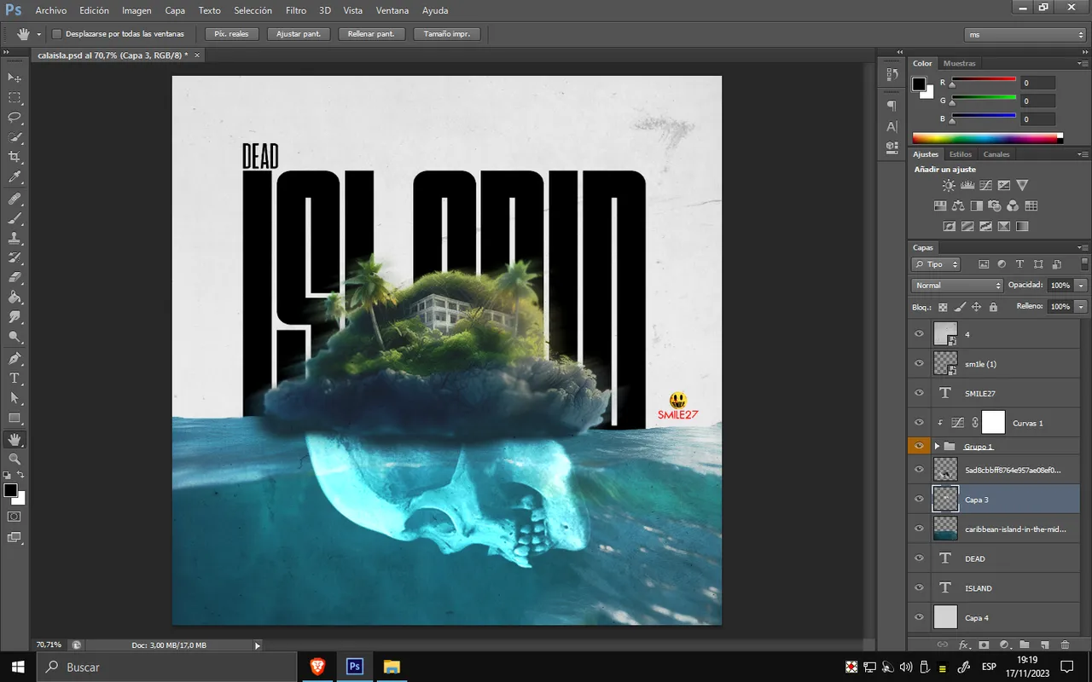Add a Levels adjustment
The image size is (1092, 682).
tap(967, 185)
